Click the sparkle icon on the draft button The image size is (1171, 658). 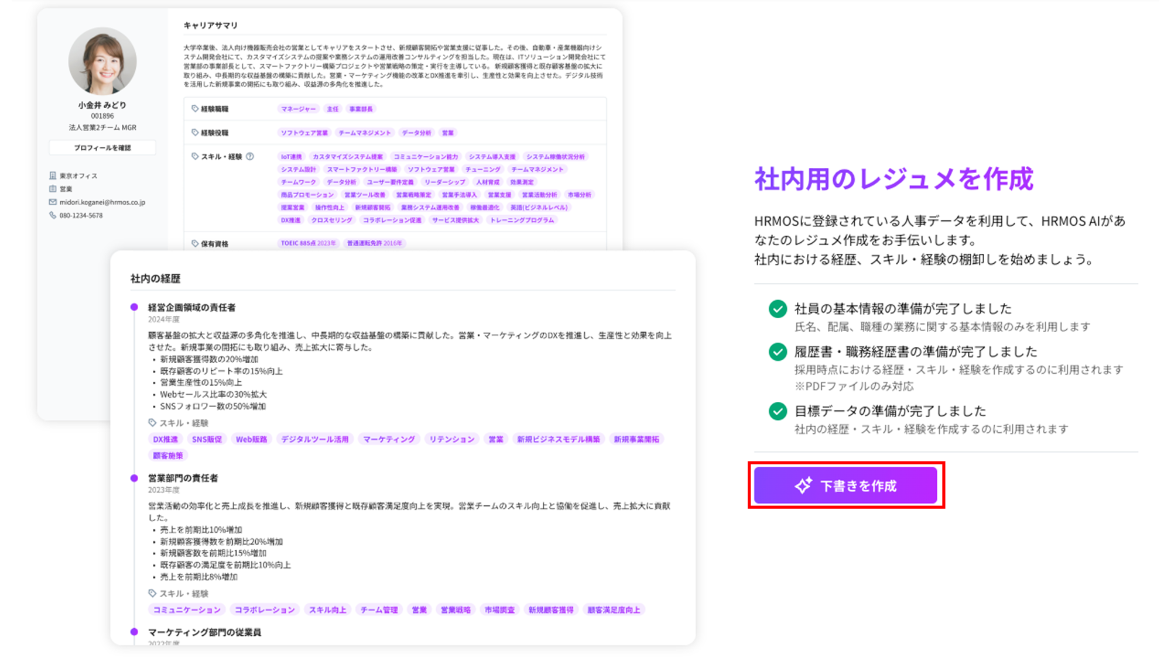[x=803, y=485]
